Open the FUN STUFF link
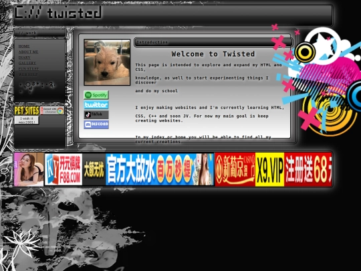The image size is (361, 271). point(29,69)
